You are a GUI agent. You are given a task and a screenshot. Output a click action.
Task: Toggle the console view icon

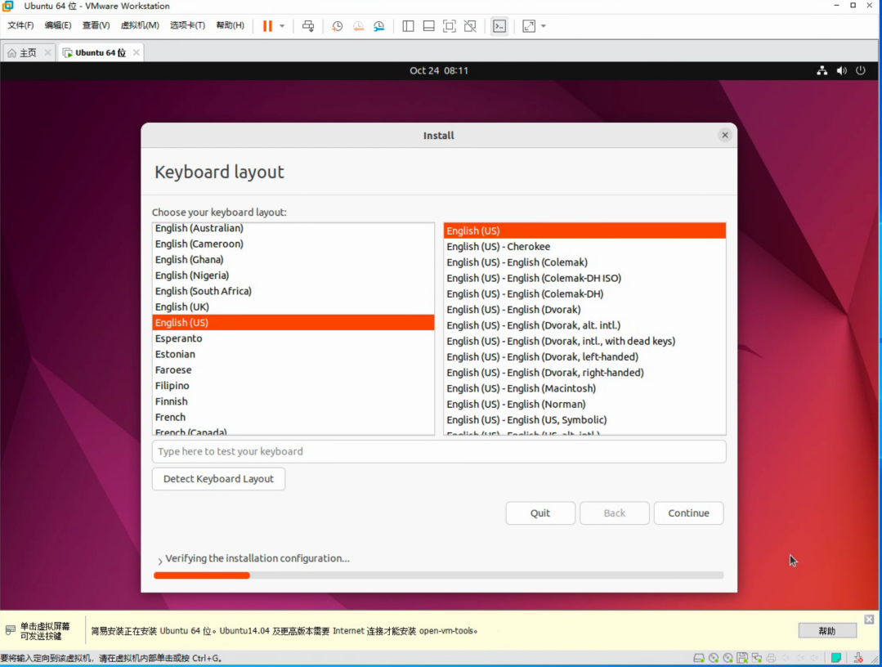click(499, 26)
